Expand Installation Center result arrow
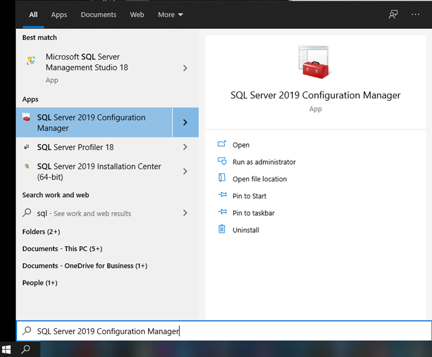Viewport: 432px width, 357px height. point(185,172)
